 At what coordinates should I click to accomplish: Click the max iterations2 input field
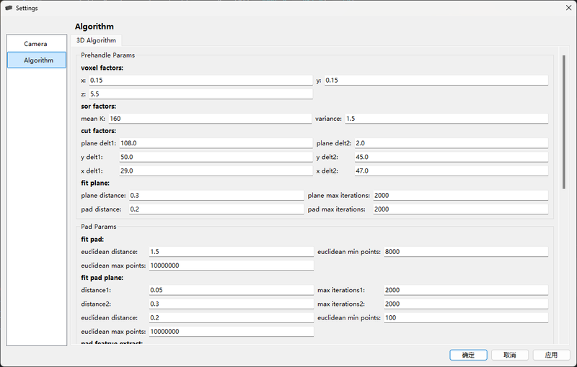pos(465,304)
